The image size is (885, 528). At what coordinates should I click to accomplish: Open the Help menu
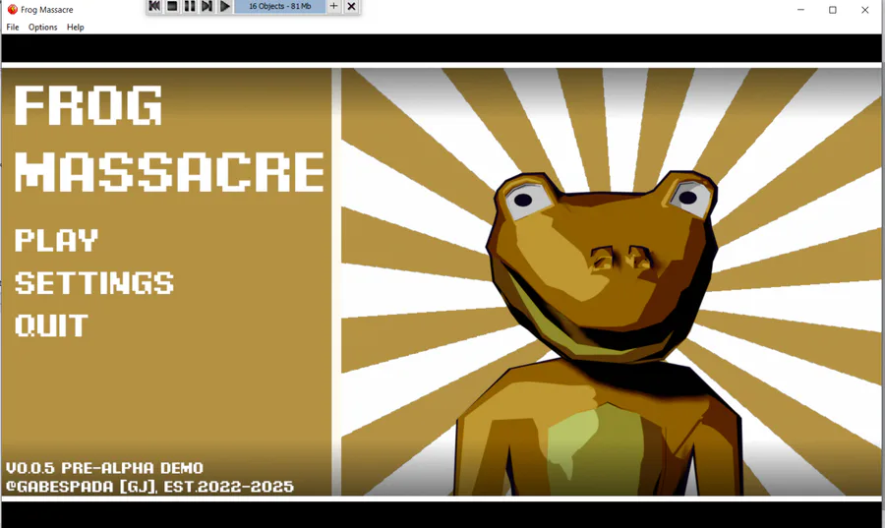pyautogui.click(x=75, y=28)
